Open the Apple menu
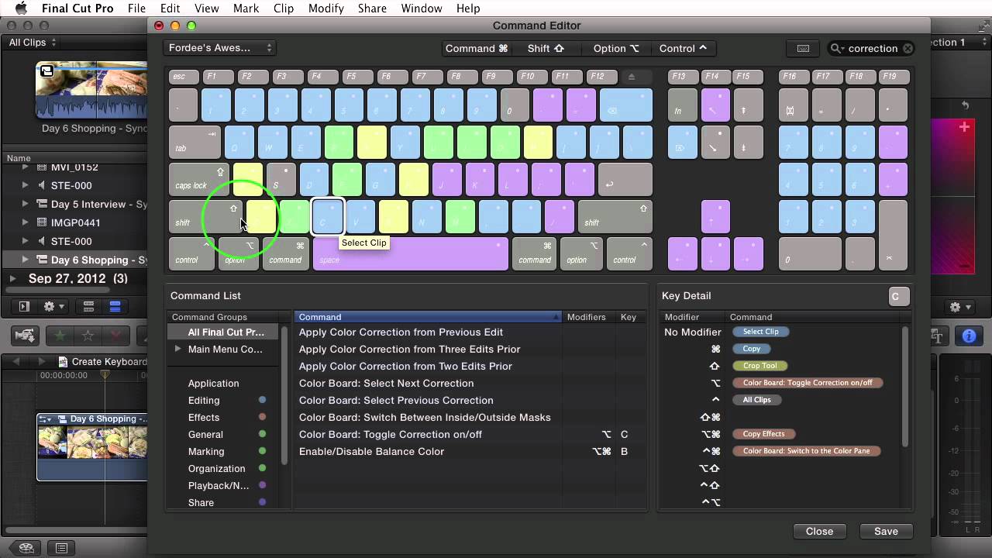Viewport: 992px width, 558px height. point(21,9)
